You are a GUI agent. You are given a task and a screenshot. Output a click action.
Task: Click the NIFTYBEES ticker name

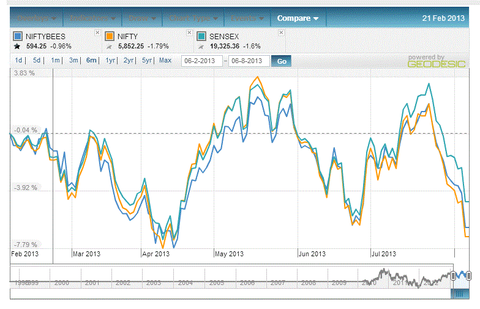click(45, 37)
